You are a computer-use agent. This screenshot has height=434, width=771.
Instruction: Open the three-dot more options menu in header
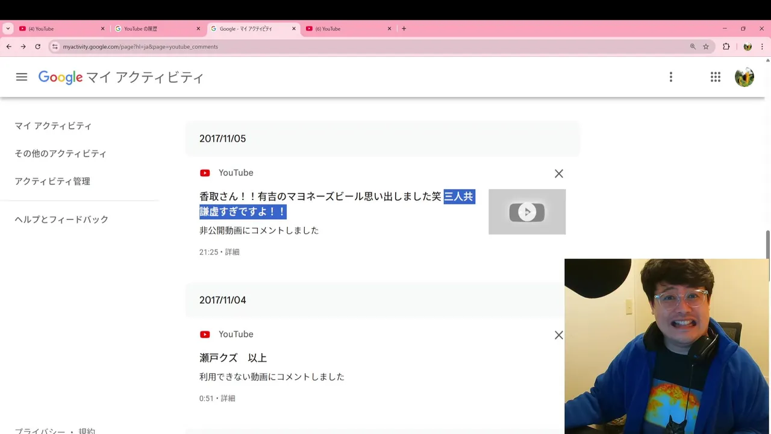[x=670, y=77]
